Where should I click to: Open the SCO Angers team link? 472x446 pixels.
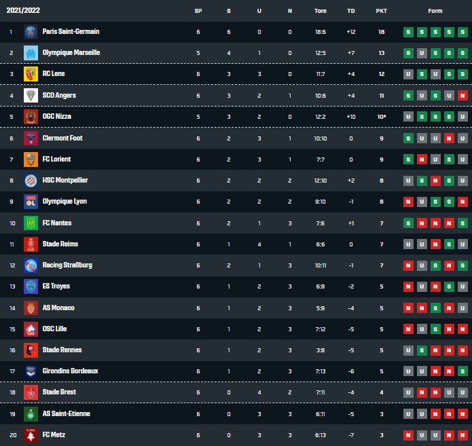click(x=60, y=96)
